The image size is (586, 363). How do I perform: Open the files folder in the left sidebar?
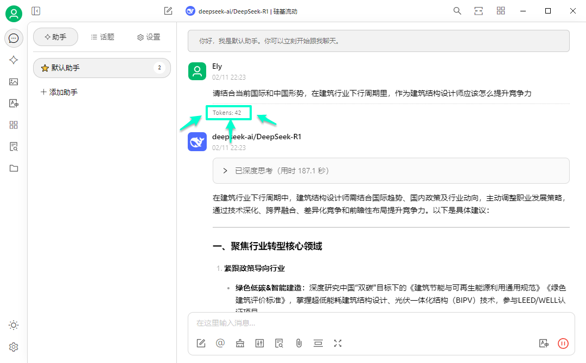point(14,168)
